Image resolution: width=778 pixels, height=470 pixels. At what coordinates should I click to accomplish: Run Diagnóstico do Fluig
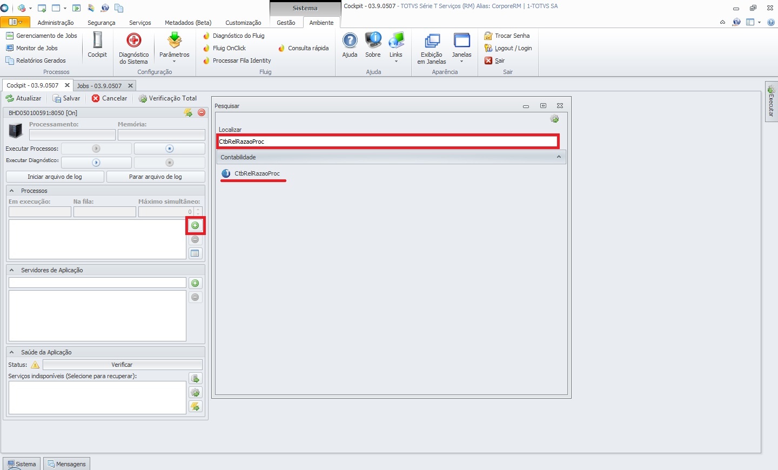pos(234,36)
